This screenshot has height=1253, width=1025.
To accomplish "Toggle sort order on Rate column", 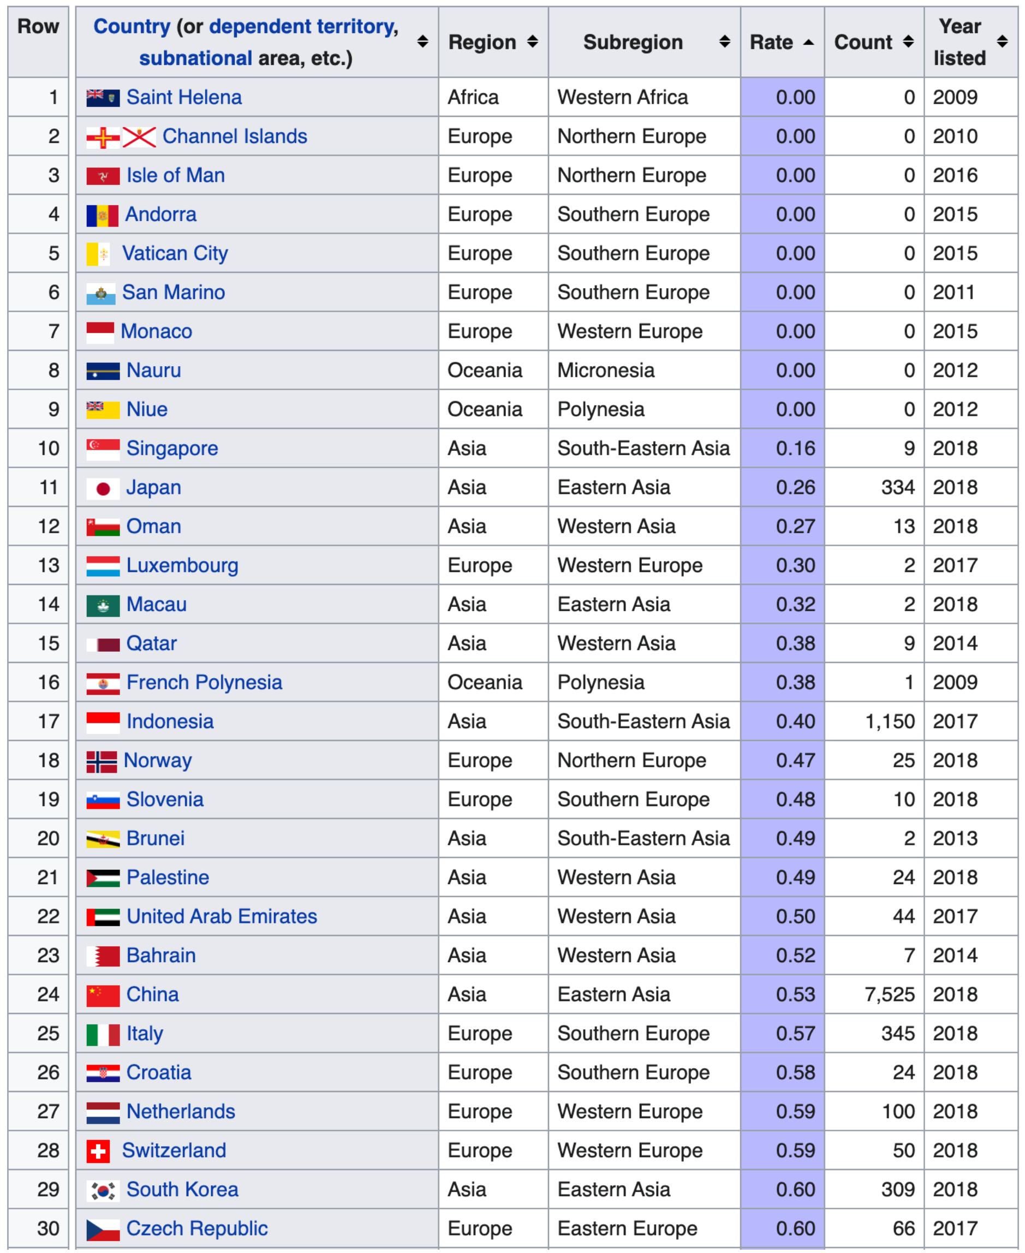I will [x=809, y=42].
